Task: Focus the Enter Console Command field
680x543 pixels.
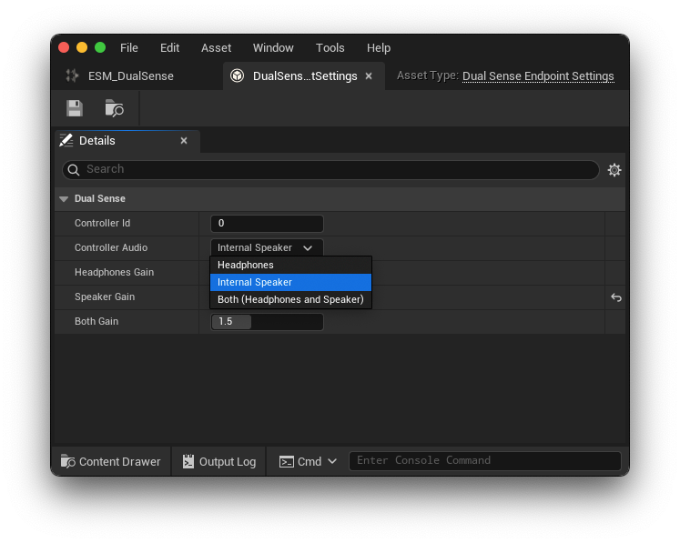Action: tap(485, 460)
